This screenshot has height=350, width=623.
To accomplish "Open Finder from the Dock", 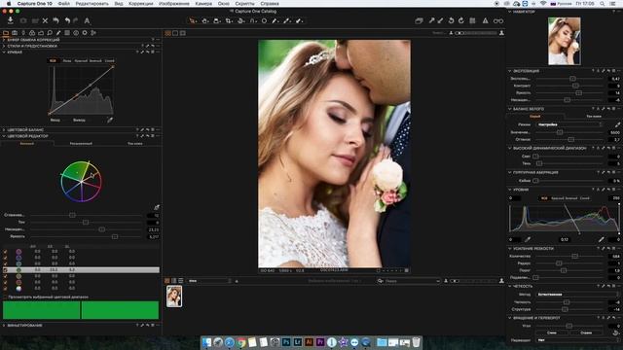I will click(x=206, y=342).
